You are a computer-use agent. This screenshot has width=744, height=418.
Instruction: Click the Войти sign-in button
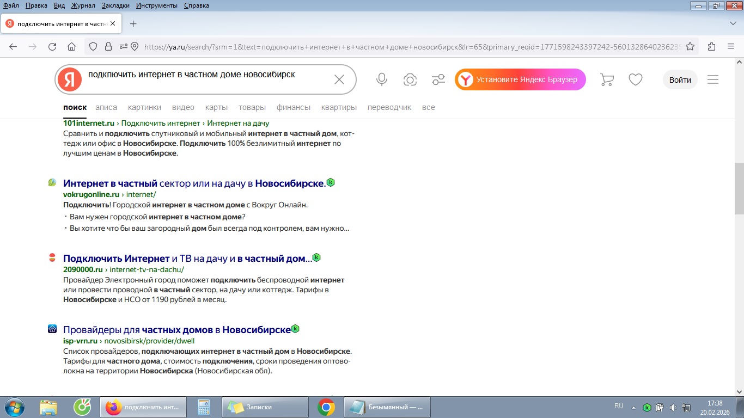click(680, 79)
